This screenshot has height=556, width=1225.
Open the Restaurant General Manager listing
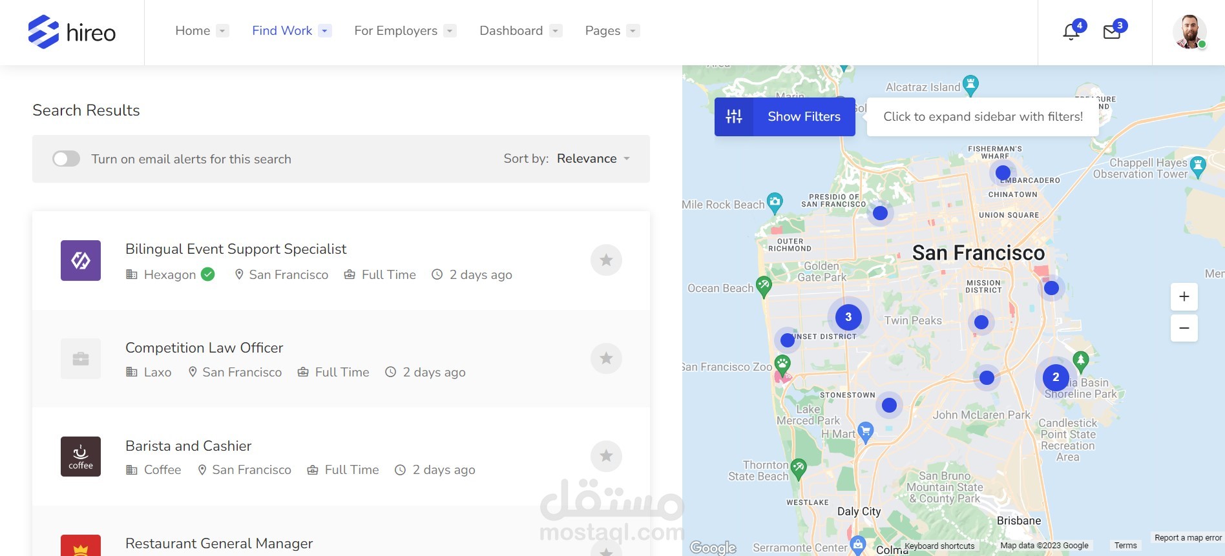(x=219, y=544)
